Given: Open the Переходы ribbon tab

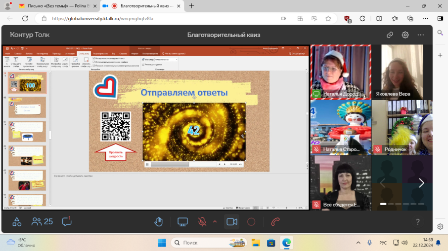Looking at the screenshot, I should point(57,54).
